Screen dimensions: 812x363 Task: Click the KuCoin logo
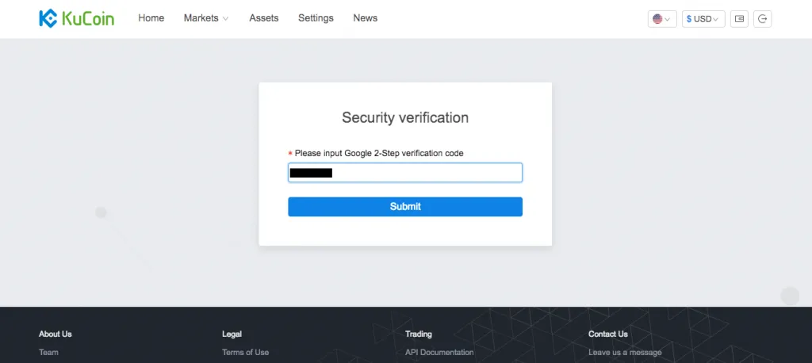76,18
